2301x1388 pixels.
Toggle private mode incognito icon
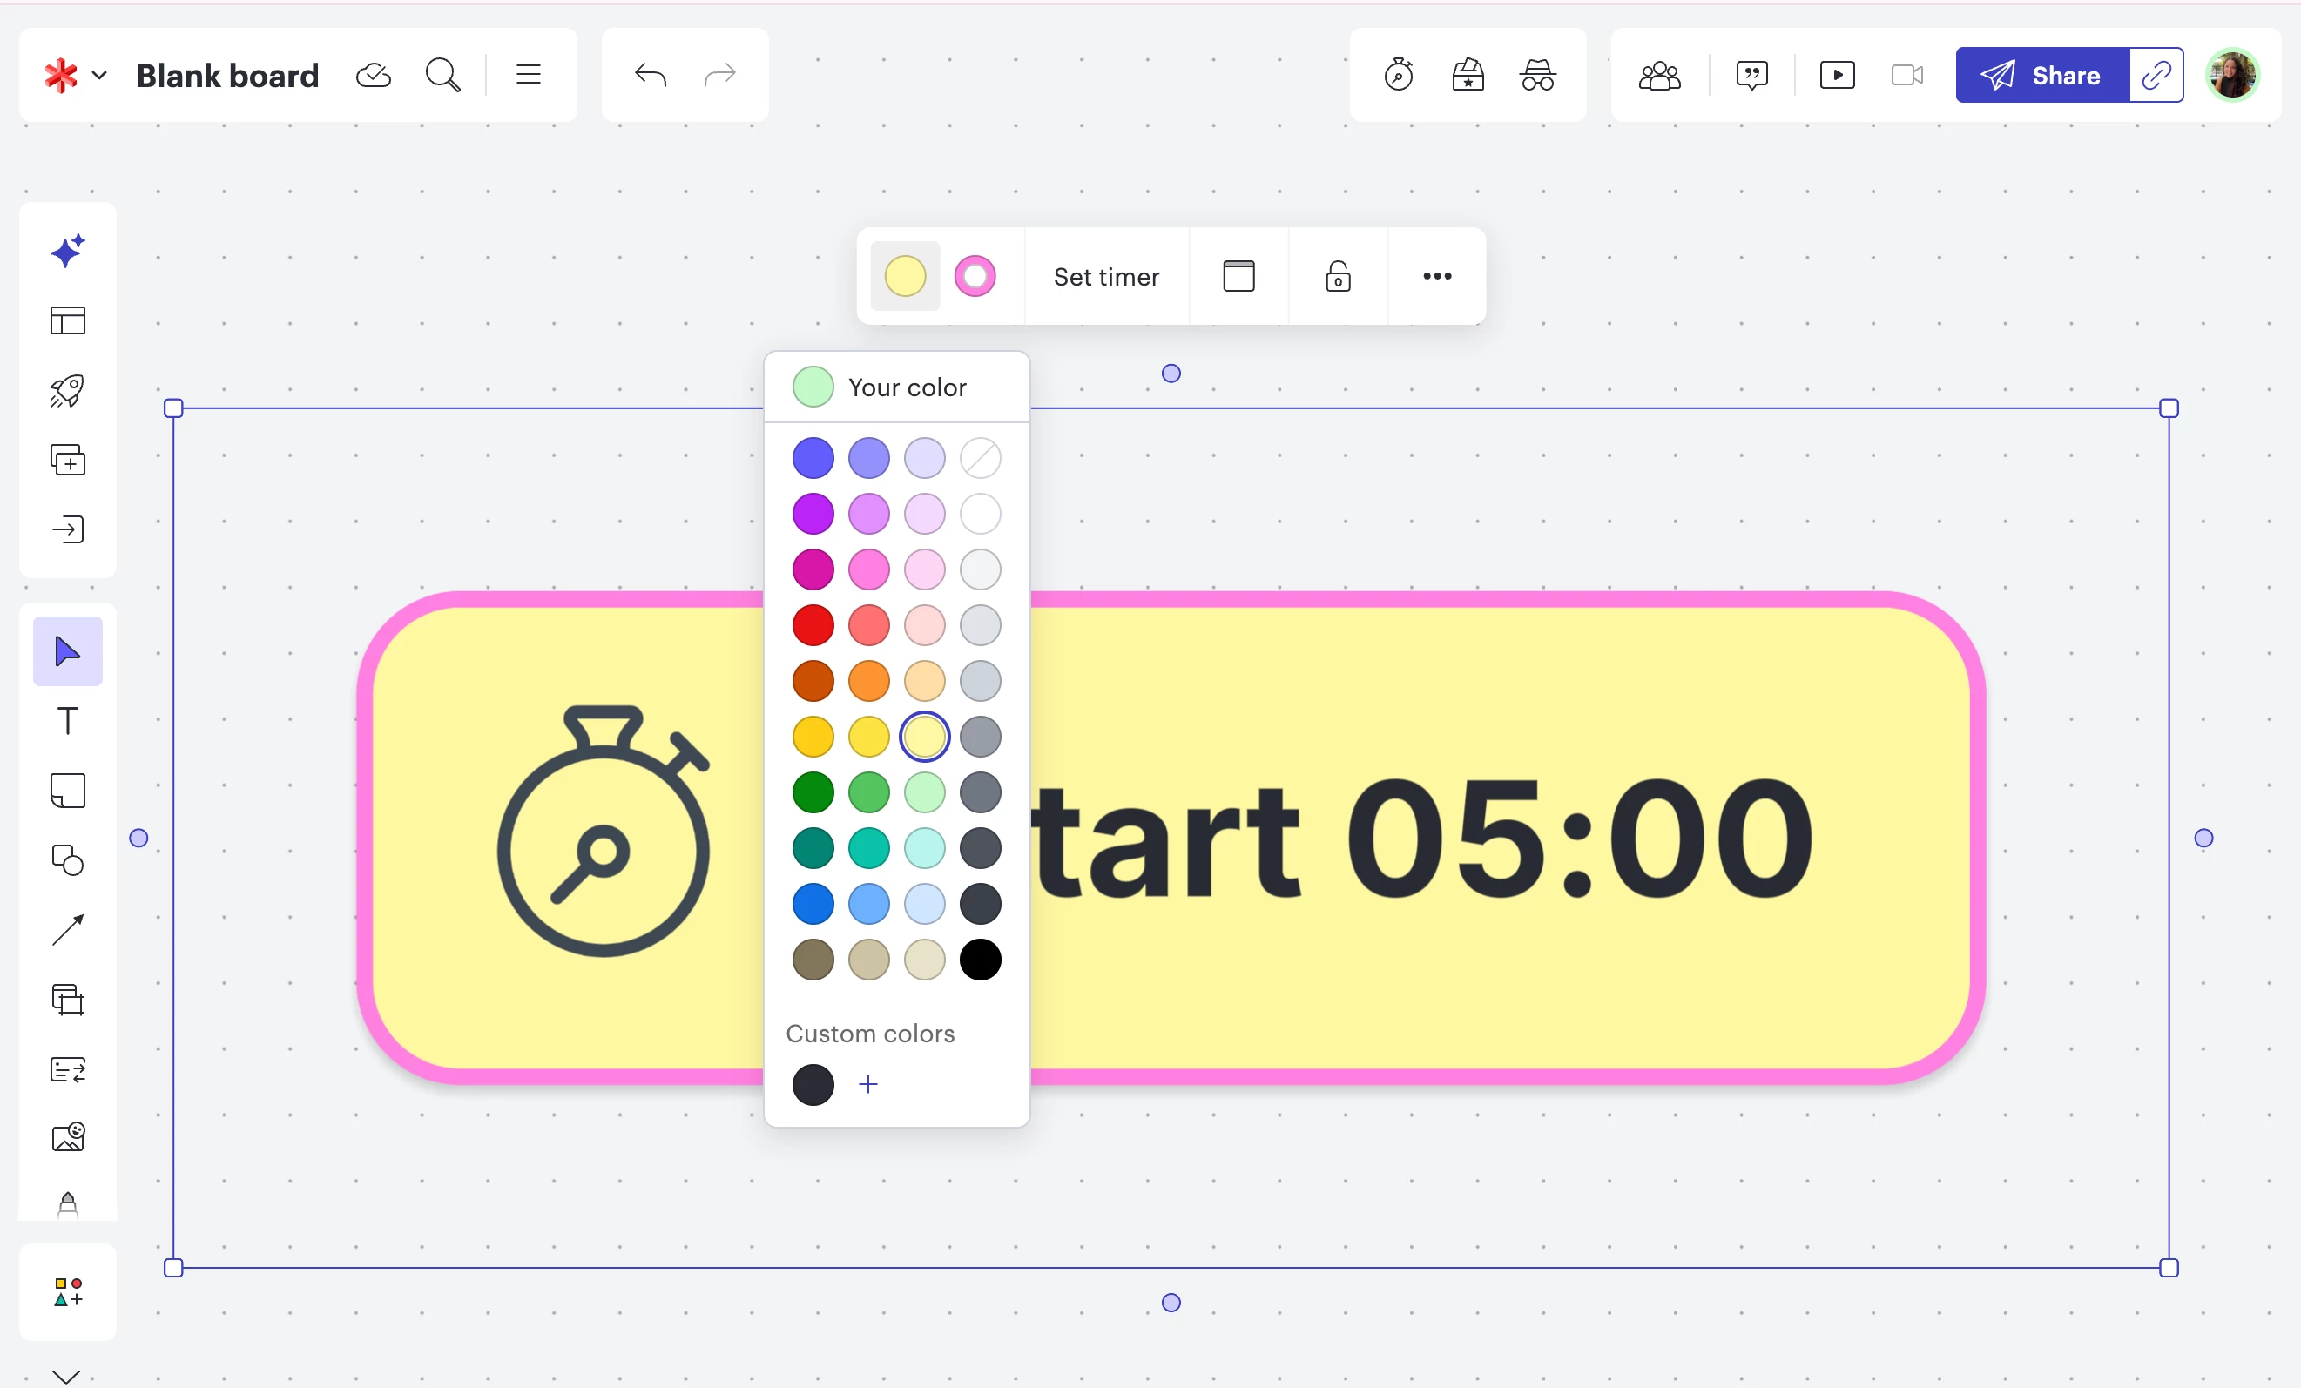point(1537,75)
